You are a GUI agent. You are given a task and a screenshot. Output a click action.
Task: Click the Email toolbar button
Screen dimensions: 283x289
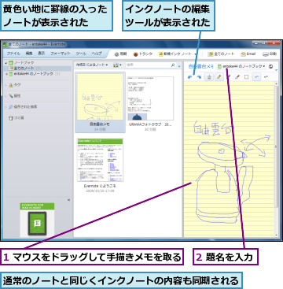point(248,54)
